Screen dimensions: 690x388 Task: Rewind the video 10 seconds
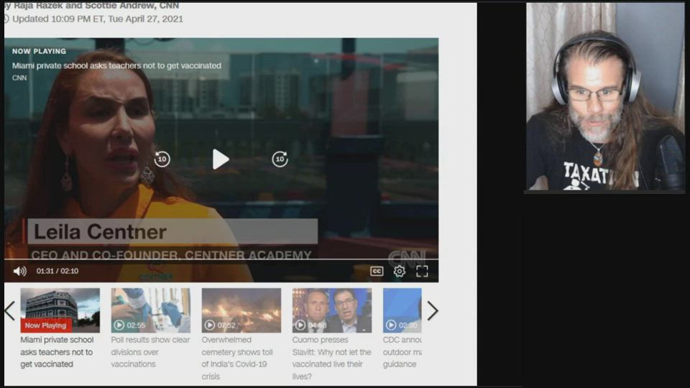coord(162,160)
